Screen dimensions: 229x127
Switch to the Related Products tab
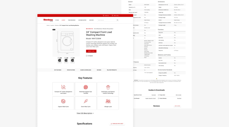click(x=112, y=70)
